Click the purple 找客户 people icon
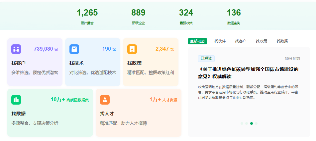The width and height of the screenshot is (316, 141). pyautogui.click(x=16, y=49)
